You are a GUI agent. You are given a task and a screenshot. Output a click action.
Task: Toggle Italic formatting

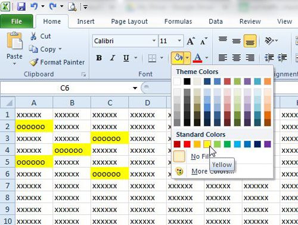(x=113, y=58)
